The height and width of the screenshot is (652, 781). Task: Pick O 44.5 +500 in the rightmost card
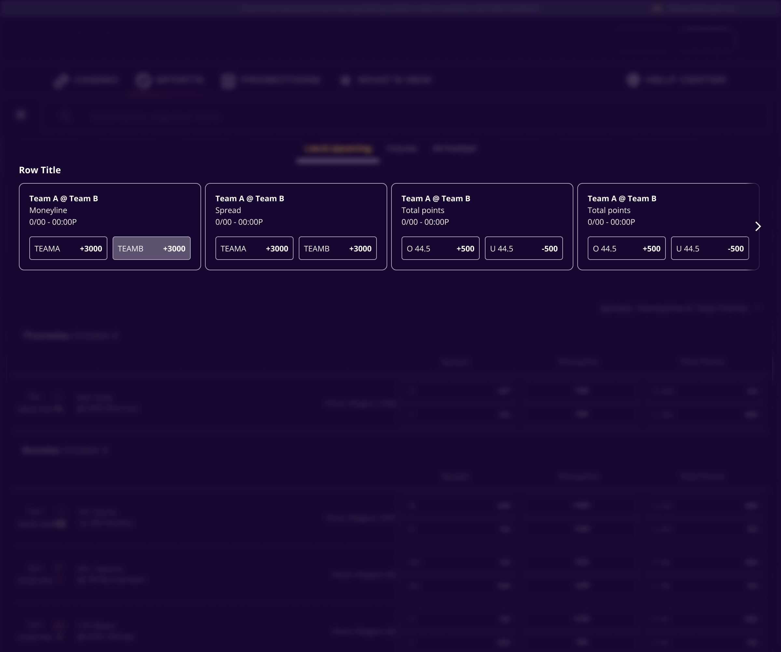click(x=626, y=248)
